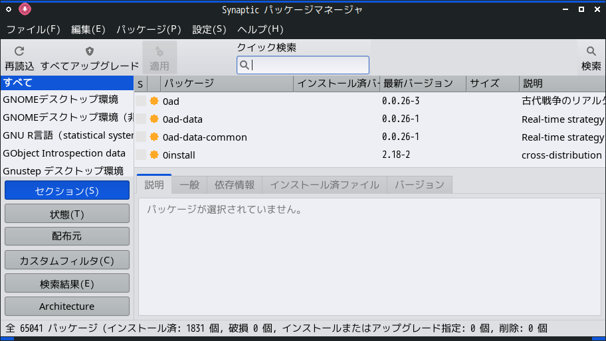Image resolution: width=606 pixels, height=341 pixels.
Task: Click the 配布元 filter button
Action: 67,236
